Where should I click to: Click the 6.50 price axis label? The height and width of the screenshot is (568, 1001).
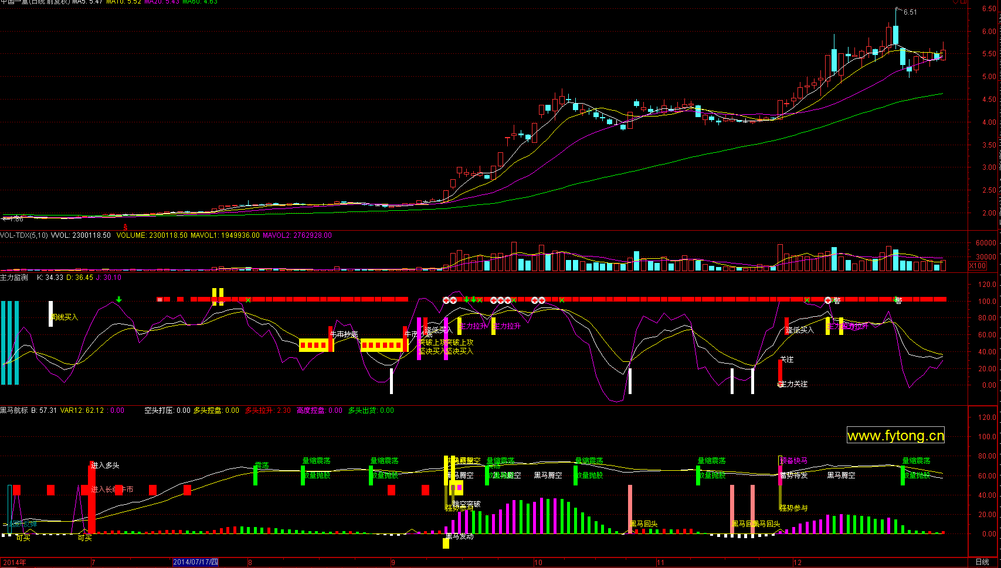(x=989, y=9)
